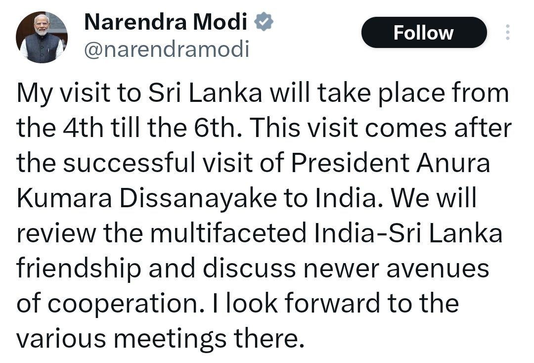Click Narendra Modi's profile picture

[42, 37]
